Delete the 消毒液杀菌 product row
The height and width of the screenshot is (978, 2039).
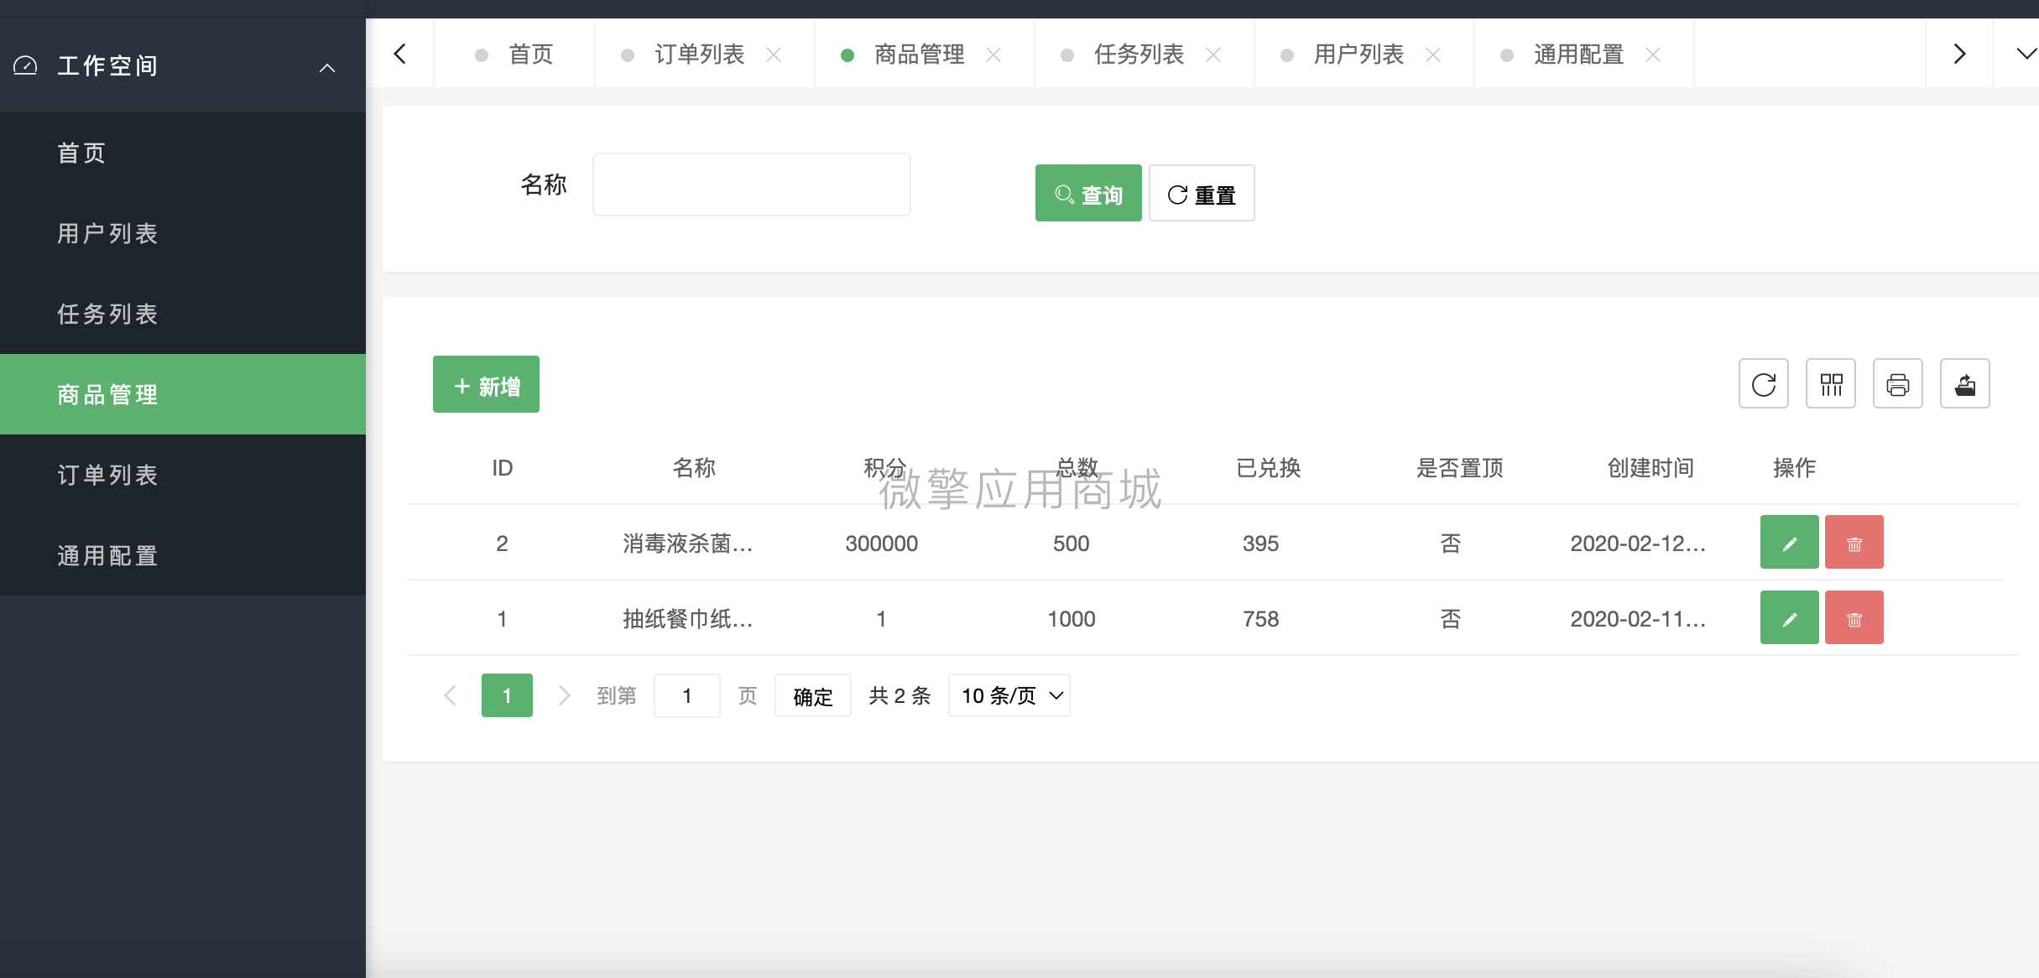click(x=1854, y=543)
